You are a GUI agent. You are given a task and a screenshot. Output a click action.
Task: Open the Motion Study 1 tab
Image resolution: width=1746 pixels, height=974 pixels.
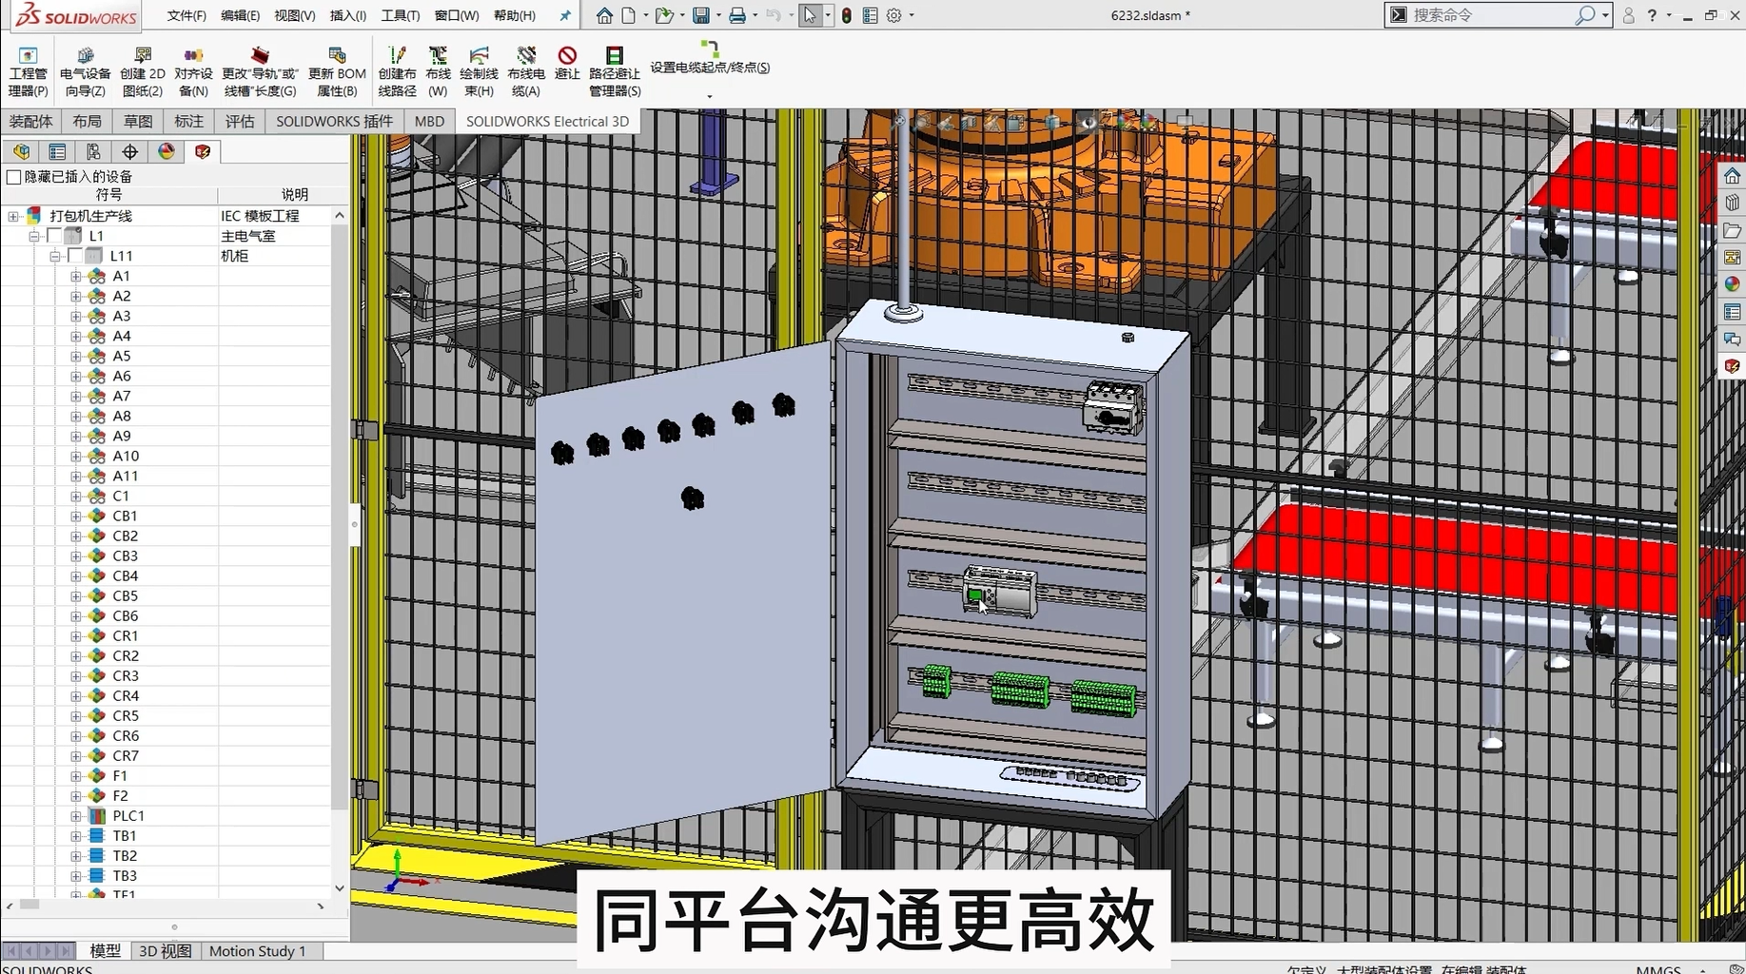257,951
